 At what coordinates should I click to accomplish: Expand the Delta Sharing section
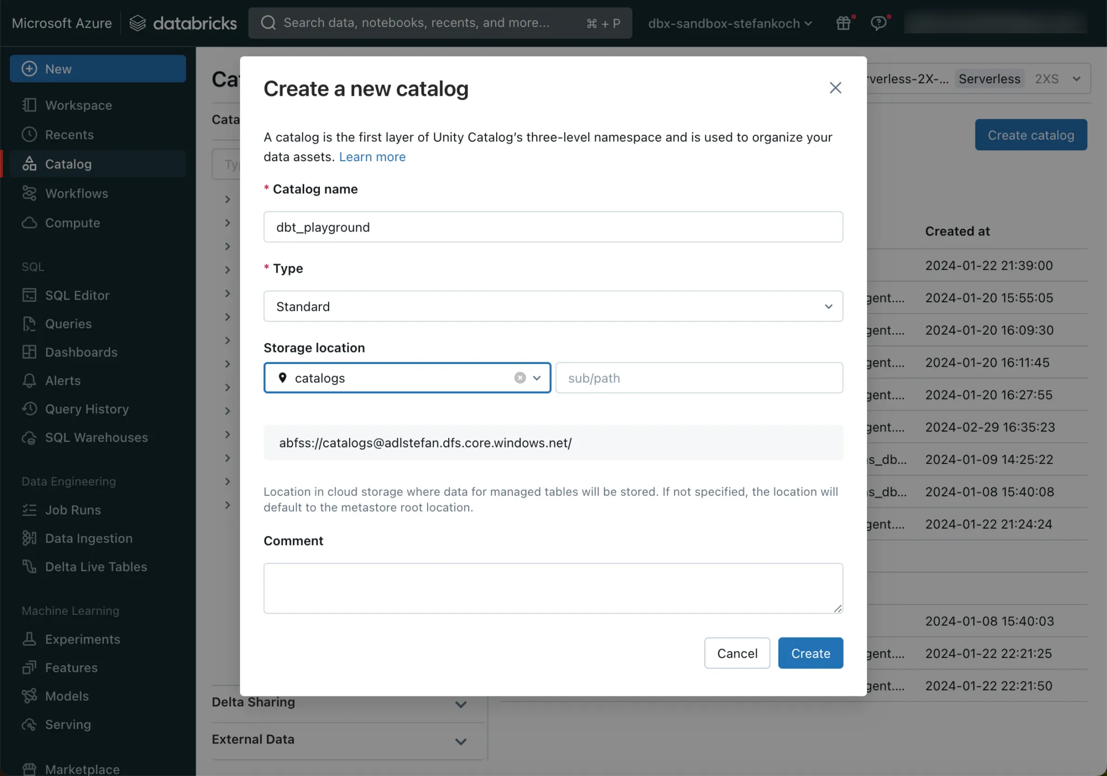coord(461,704)
